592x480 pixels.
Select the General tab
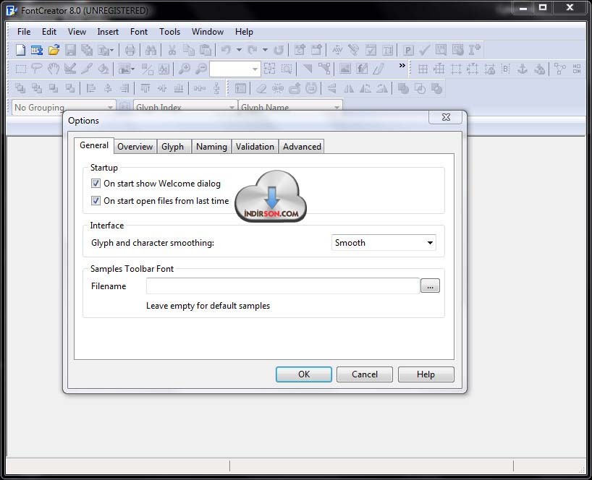pyautogui.click(x=94, y=145)
